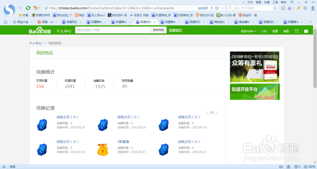Open a new tab with the plus button
The height and width of the screenshot is (169, 317).
pos(311,22)
